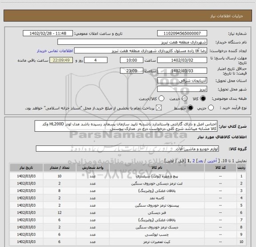Select row پیستون ترمز خودروی سنگین
Screen dimensions: 256x247
click(x=128, y=205)
